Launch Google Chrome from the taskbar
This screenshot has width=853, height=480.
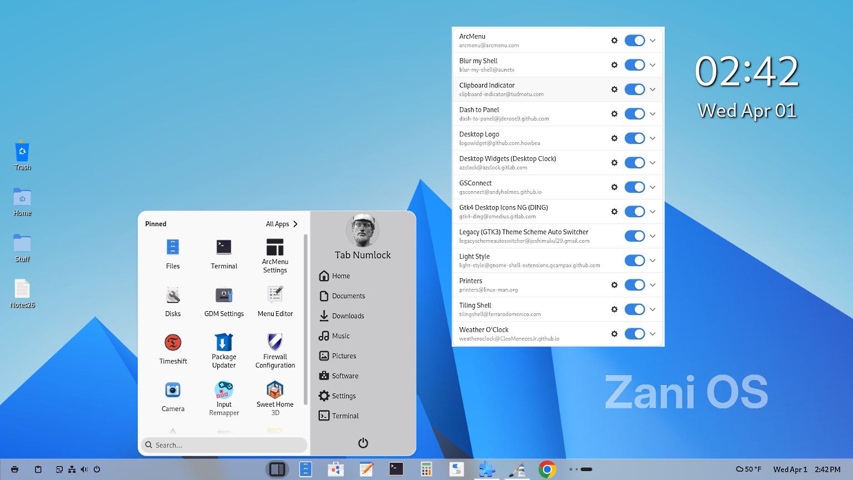tap(547, 469)
